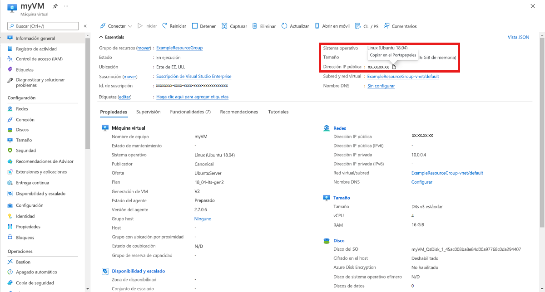
Task: Open ExampleResourceGroup-vnet/default in Essentials
Action: coord(403,77)
